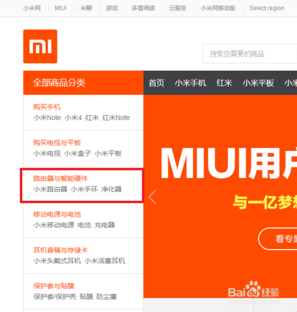The width and height of the screenshot is (297, 312).
Task: Open 多看阅读 top link
Action: pyautogui.click(x=144, y=8)
